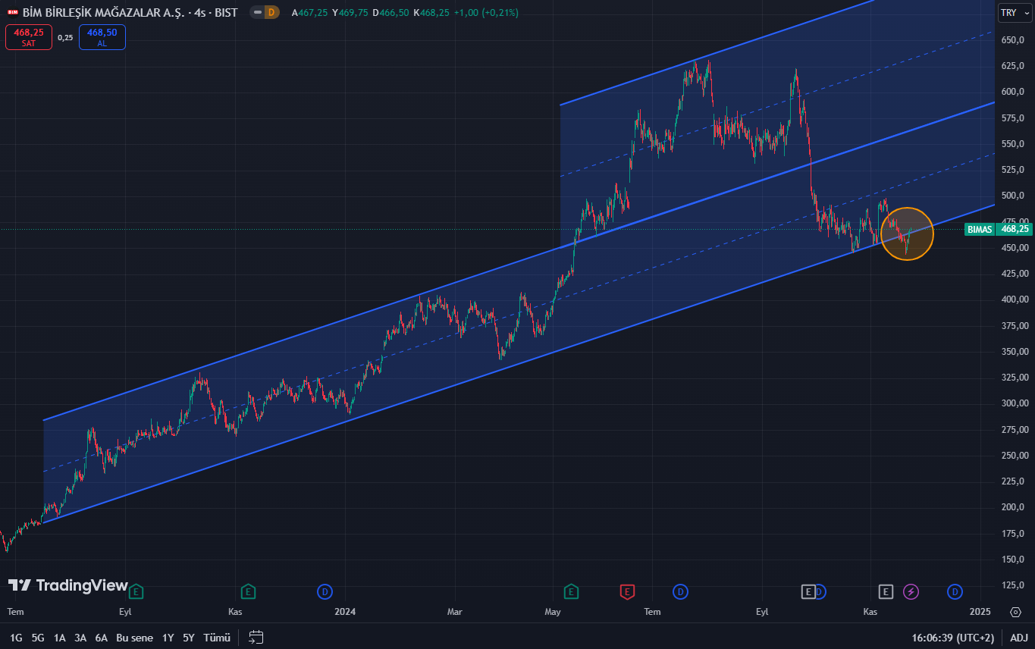
Task: Select the 'Bu sene' time range
Action: tap(134, 638)
